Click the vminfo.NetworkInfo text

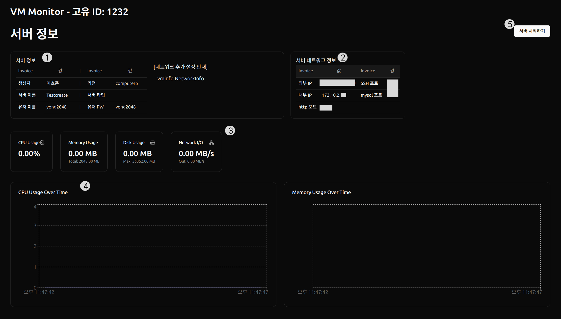181,78
